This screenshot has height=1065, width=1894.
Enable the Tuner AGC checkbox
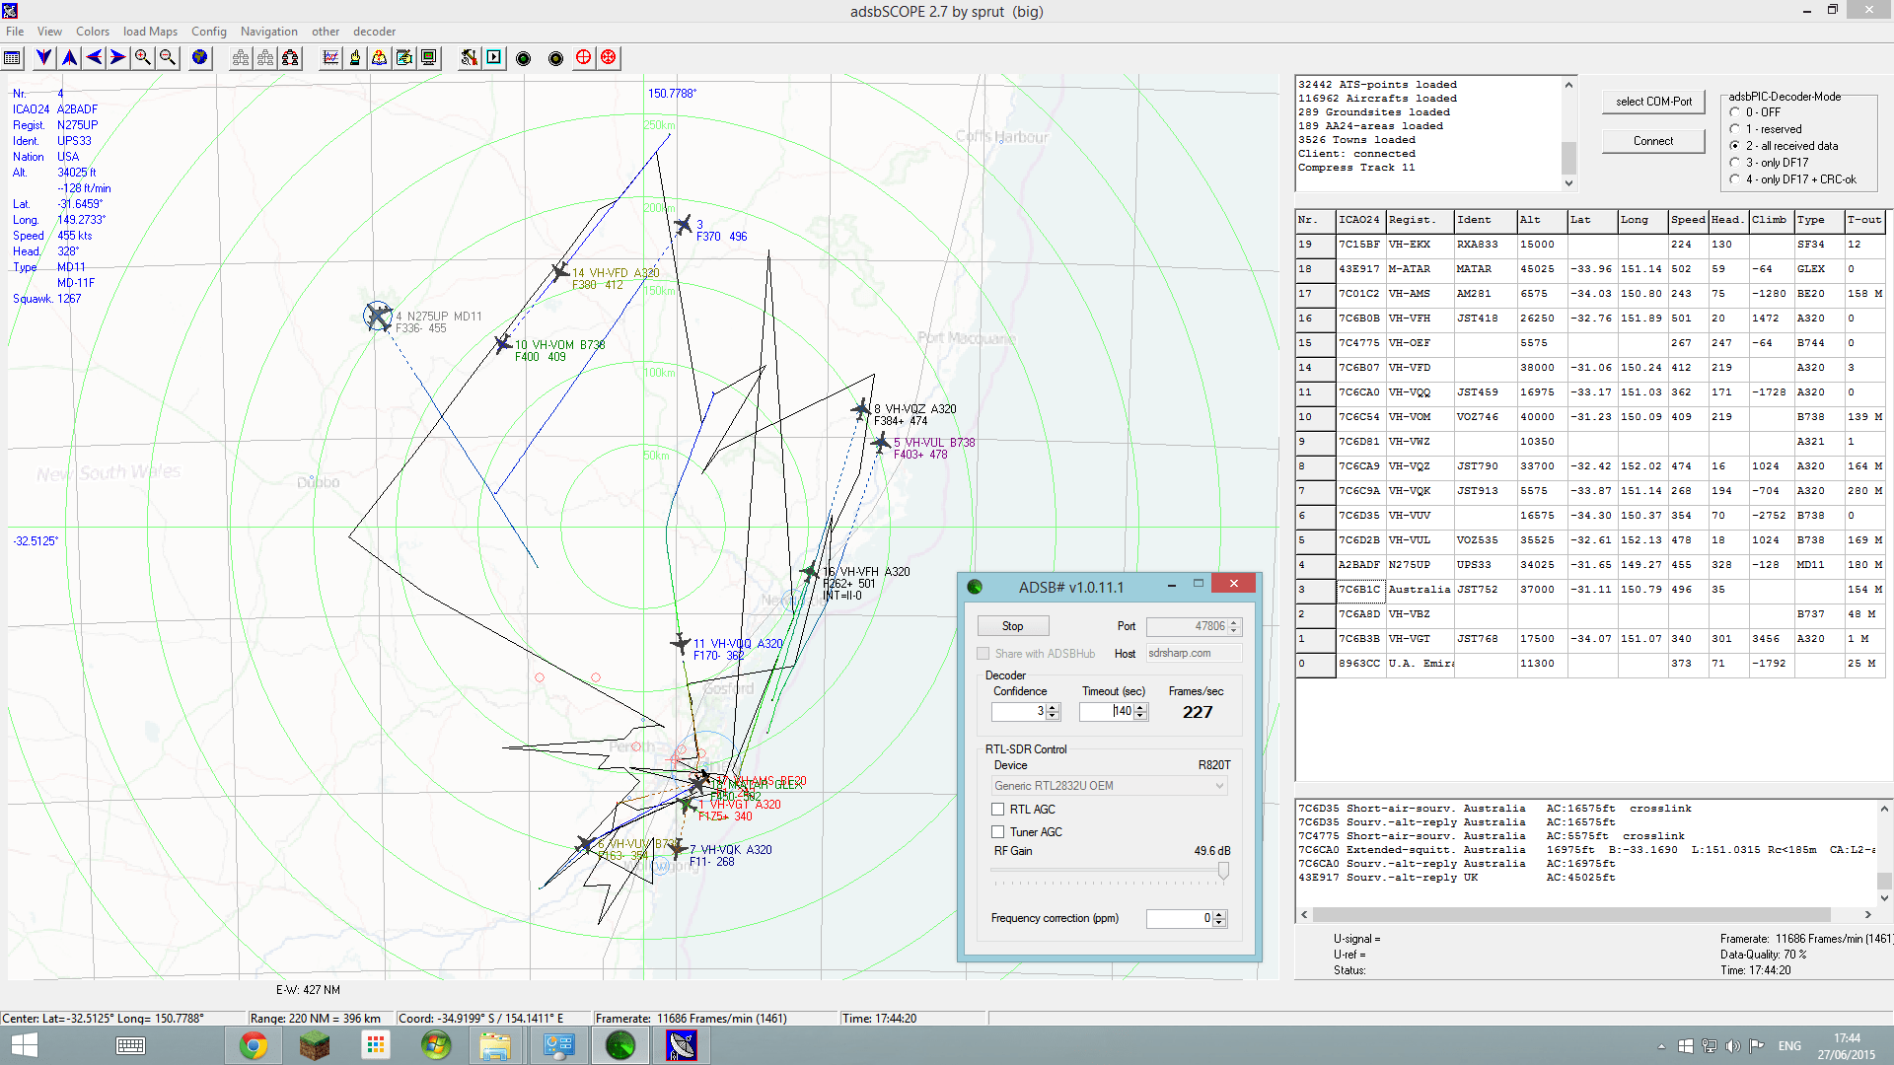click(998, 832)
